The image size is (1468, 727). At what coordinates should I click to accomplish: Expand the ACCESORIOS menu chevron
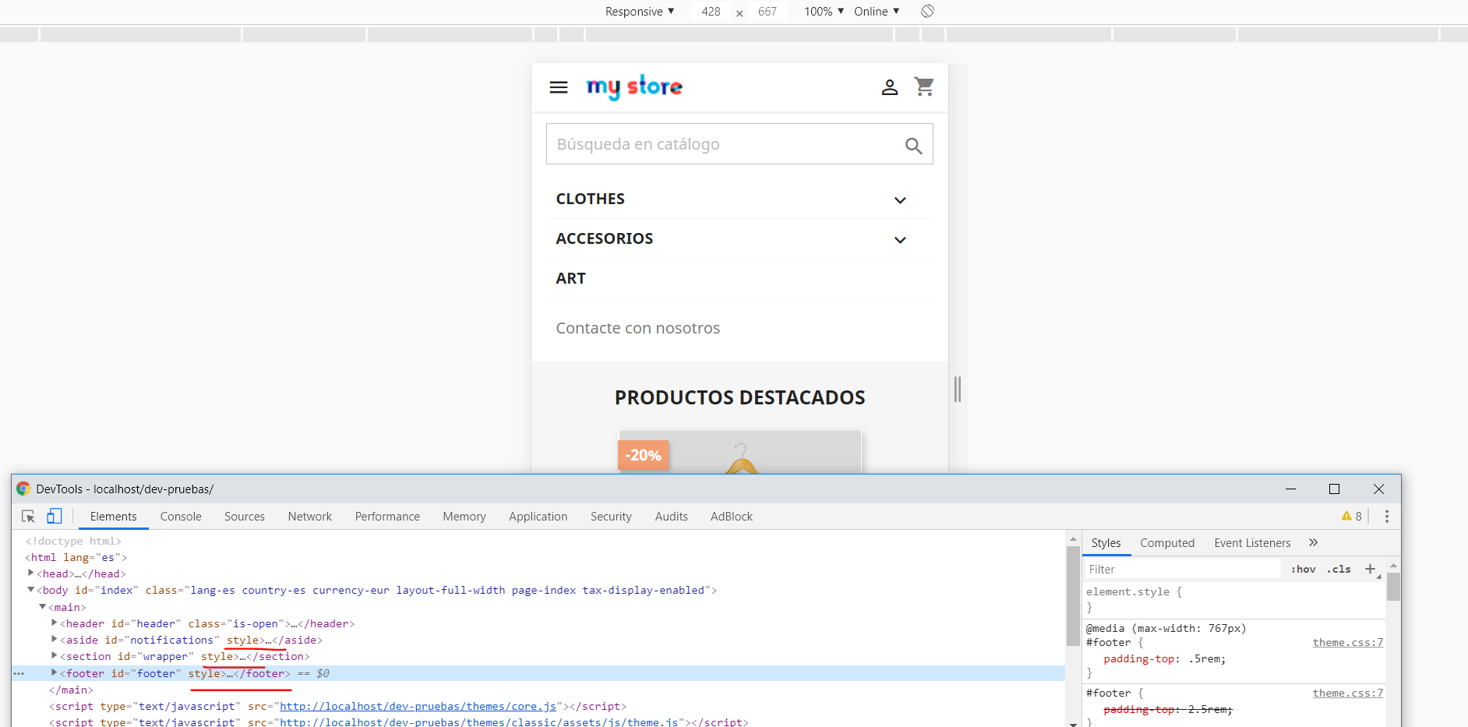point(900,240)
